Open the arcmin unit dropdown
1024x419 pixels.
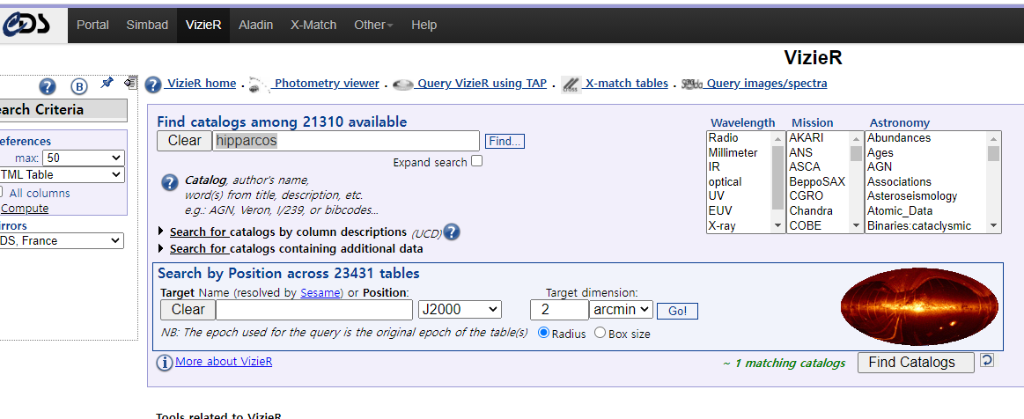(x=621, y=309)
